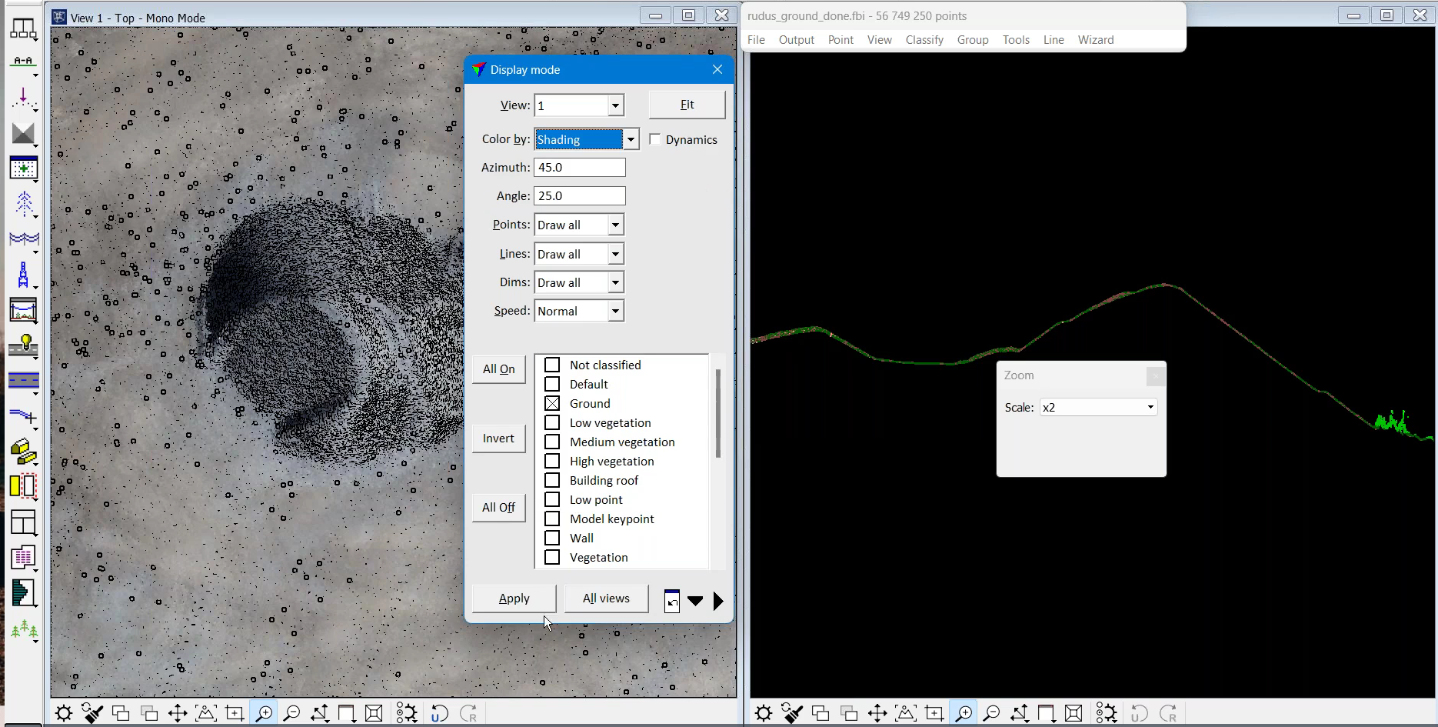Screen dimensions: 1438x727
Task: Select Window Area tool in View 1 toolbar
Action: 235,713
